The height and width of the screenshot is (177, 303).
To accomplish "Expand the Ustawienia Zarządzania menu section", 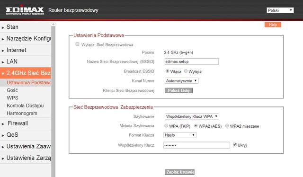I will point(26,158).
